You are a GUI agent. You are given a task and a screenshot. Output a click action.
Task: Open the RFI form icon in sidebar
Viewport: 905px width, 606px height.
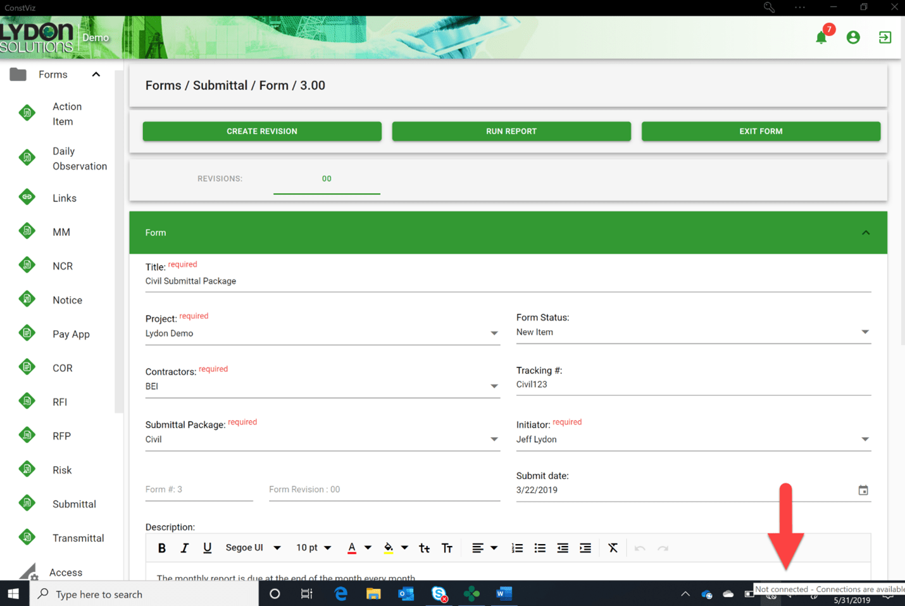[x=27, y=402]
